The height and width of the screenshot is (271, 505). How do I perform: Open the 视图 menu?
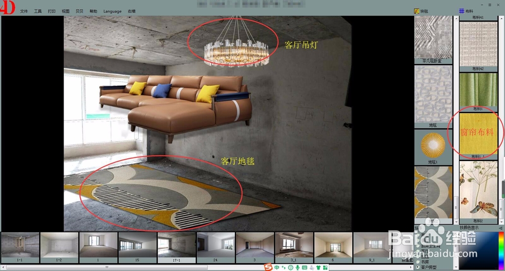tap(66, 11)
